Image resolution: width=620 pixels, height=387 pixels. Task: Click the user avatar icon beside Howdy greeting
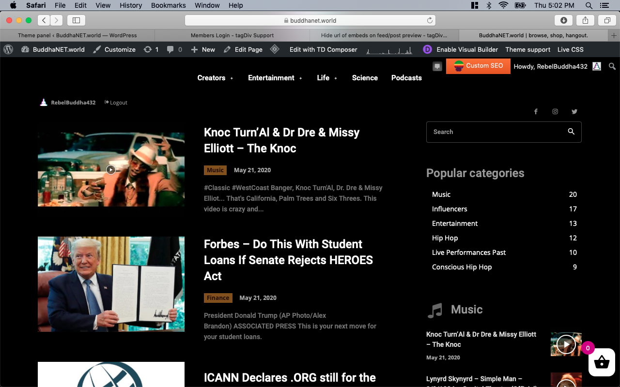pyautogui.click(x=597, y=66)
